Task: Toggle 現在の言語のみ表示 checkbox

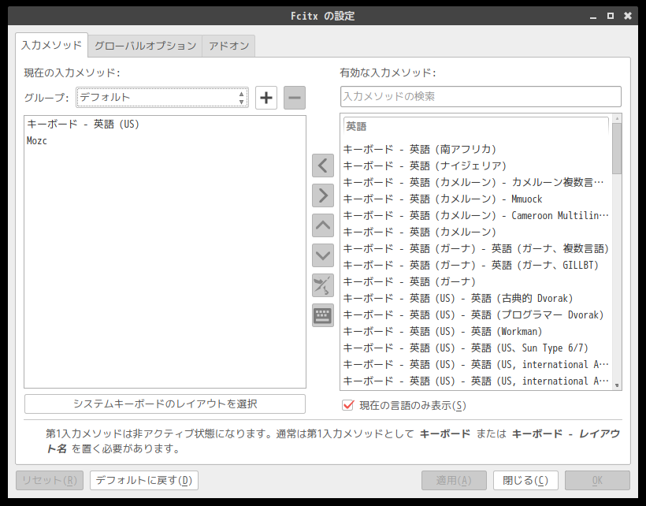Action: (347, 405)
